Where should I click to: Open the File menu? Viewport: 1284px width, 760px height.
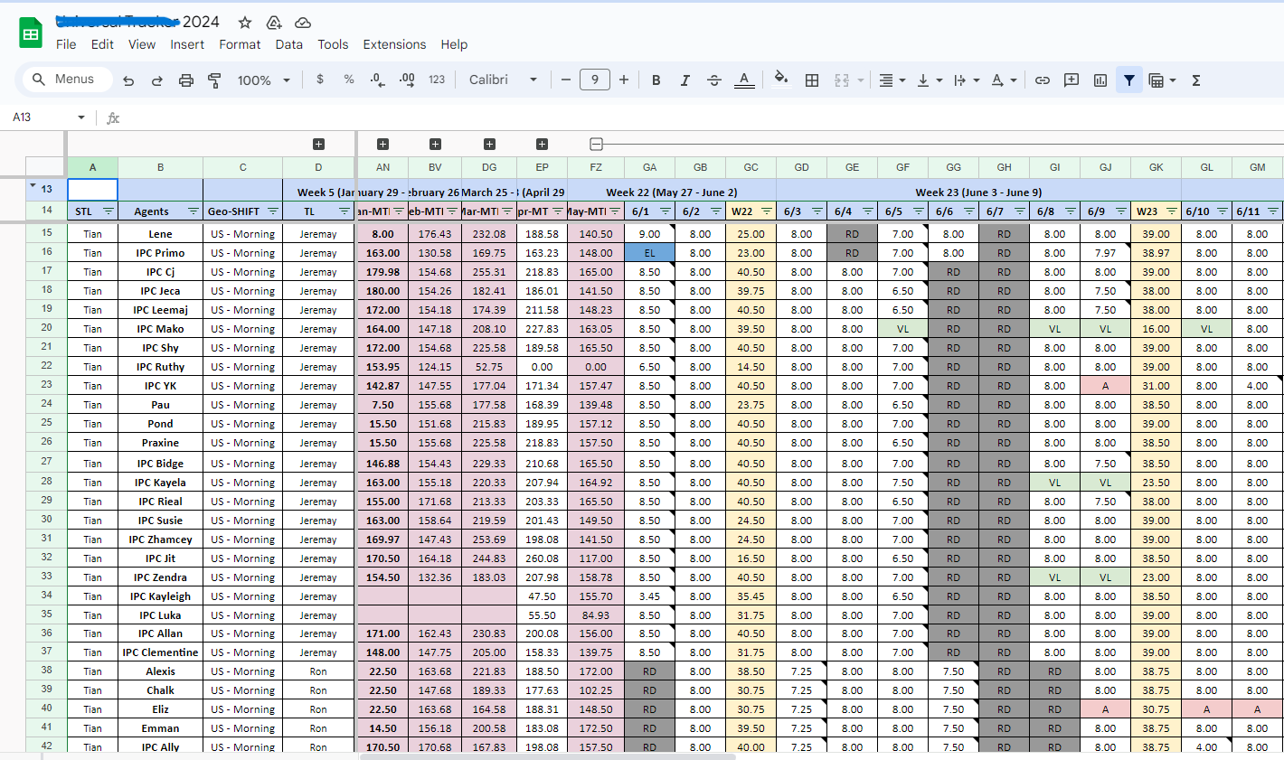pyautogui.click(x=66, y=44)
